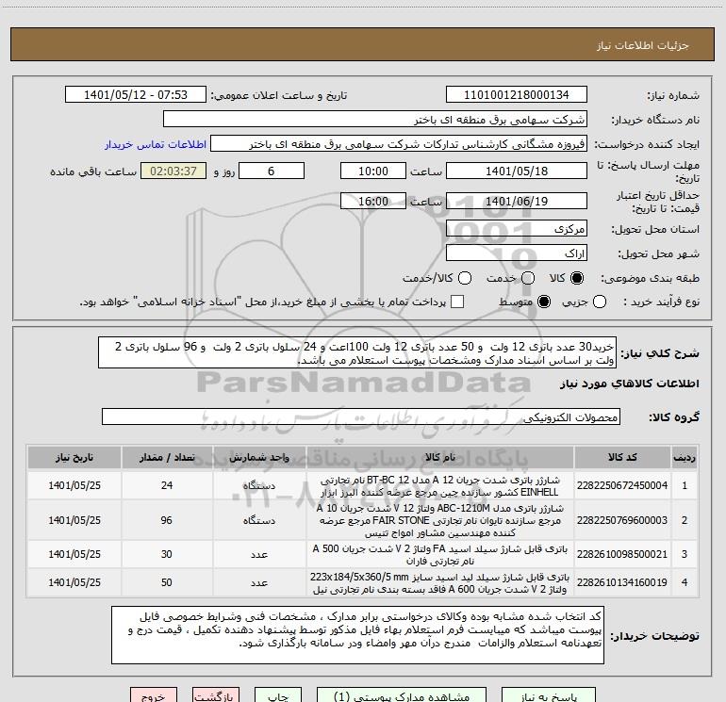Select the کالا/خدمت radio button

[x=465, y=278]
